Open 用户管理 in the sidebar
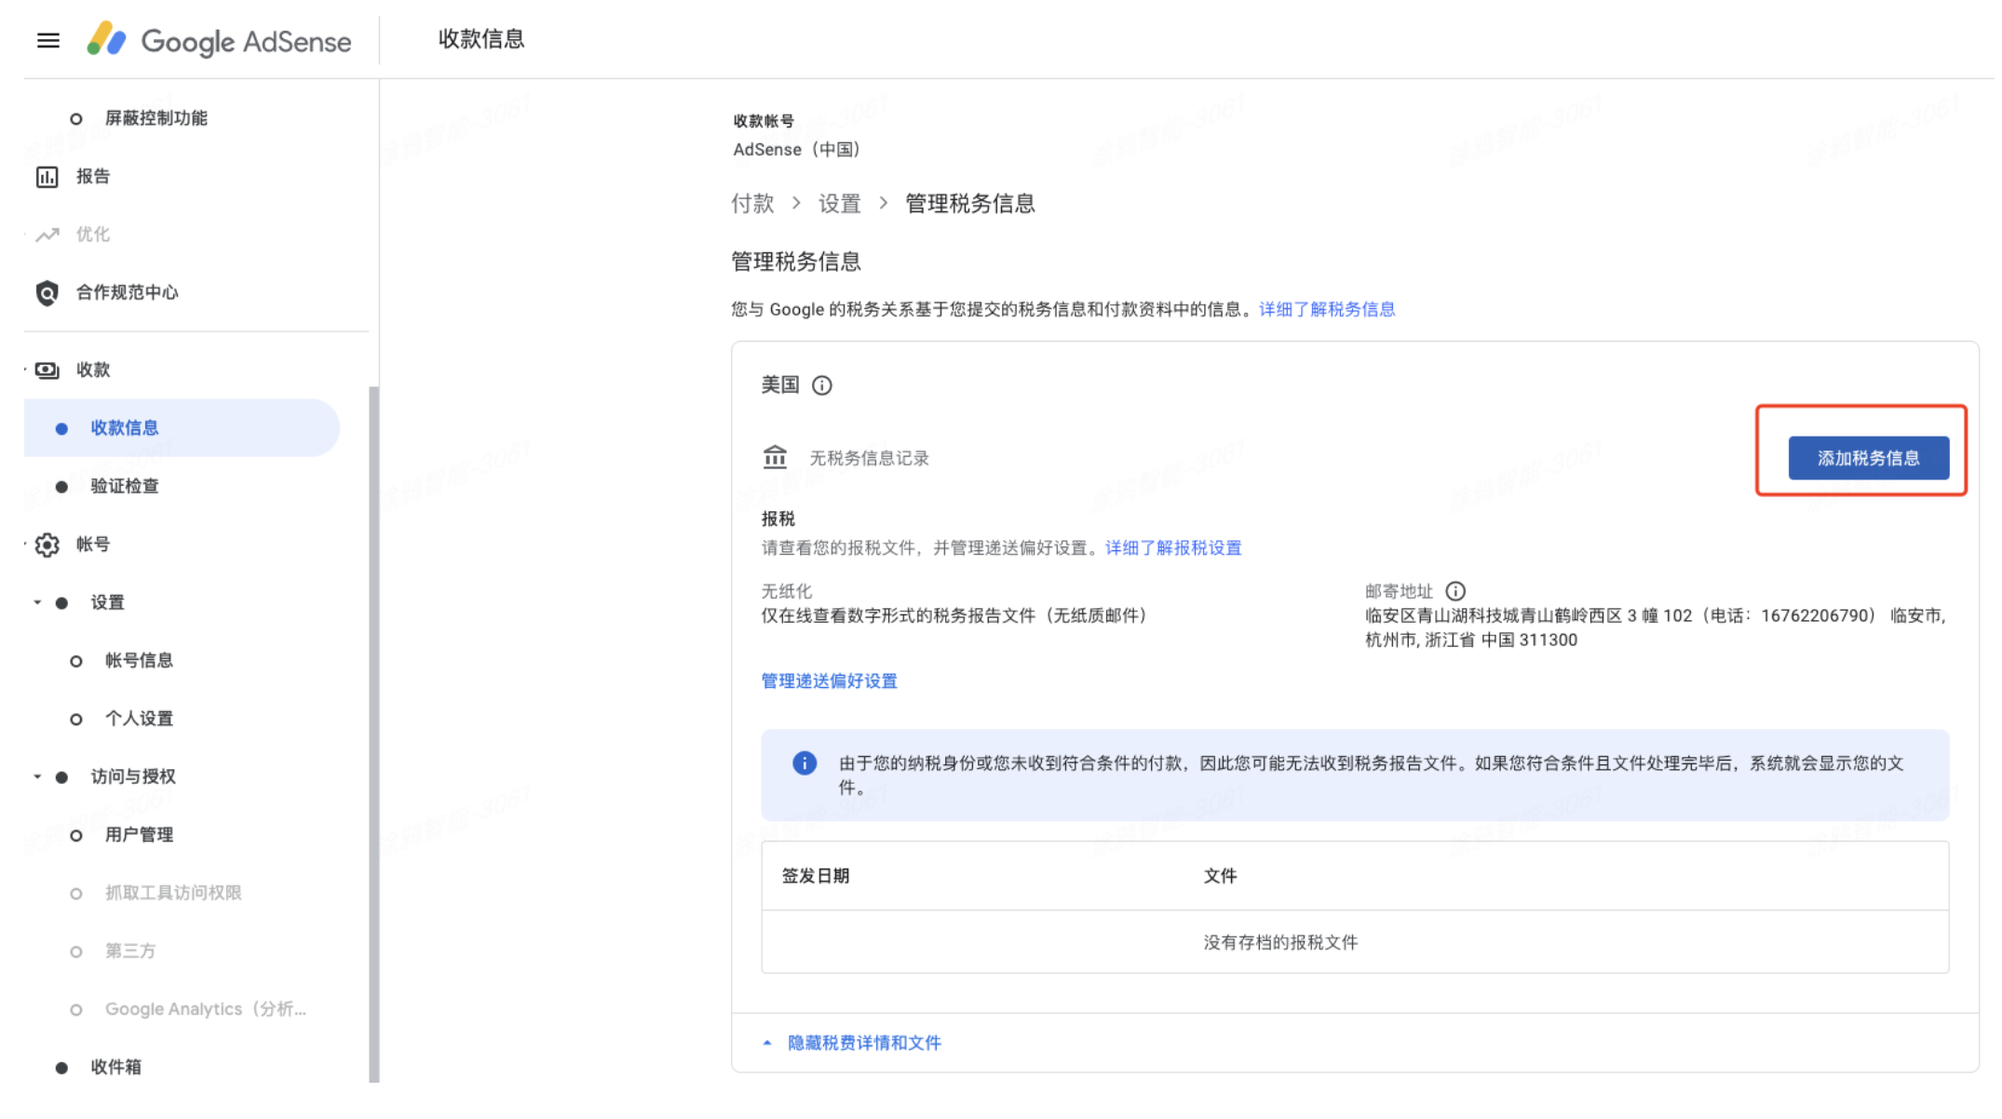This screenshot has width=2002, height=1119. click(139, 834)
